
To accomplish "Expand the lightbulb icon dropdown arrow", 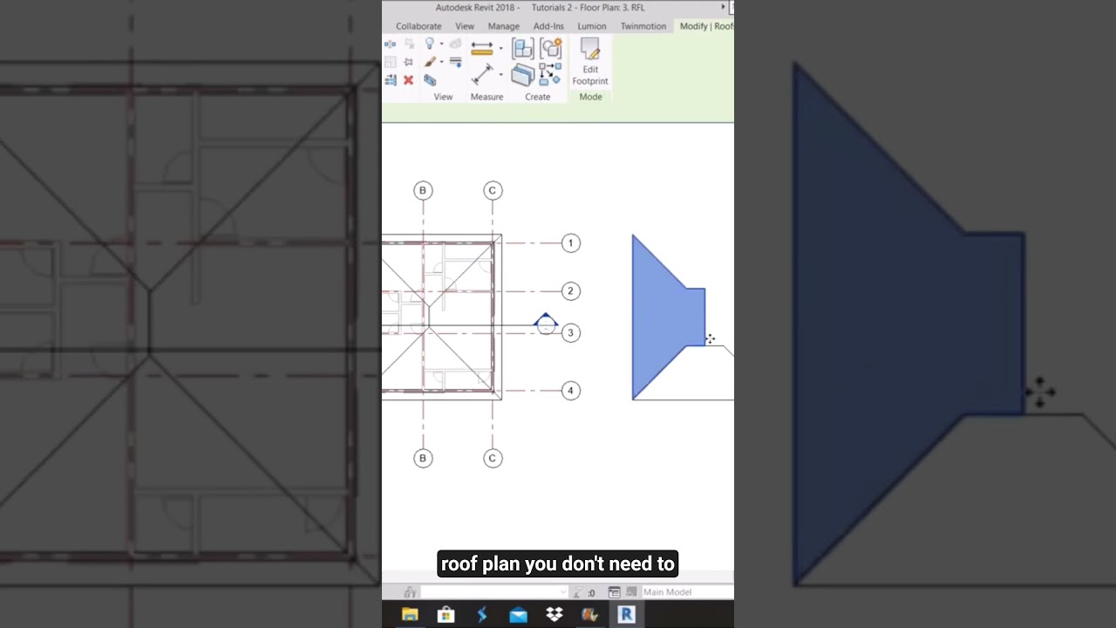I will coord(442,44).
